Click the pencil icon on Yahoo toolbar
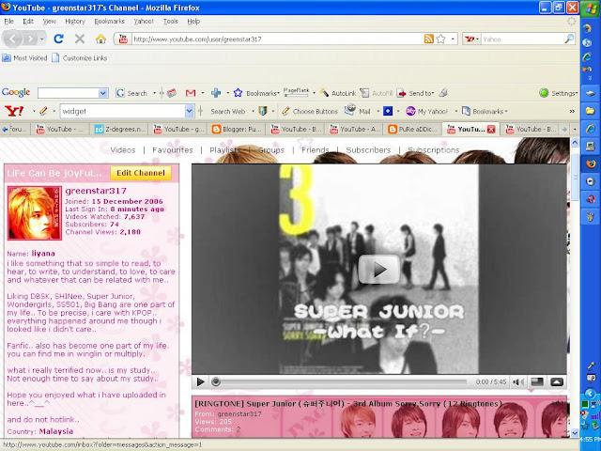Viewport: 601px width, 451px height. tap(43, 111)
